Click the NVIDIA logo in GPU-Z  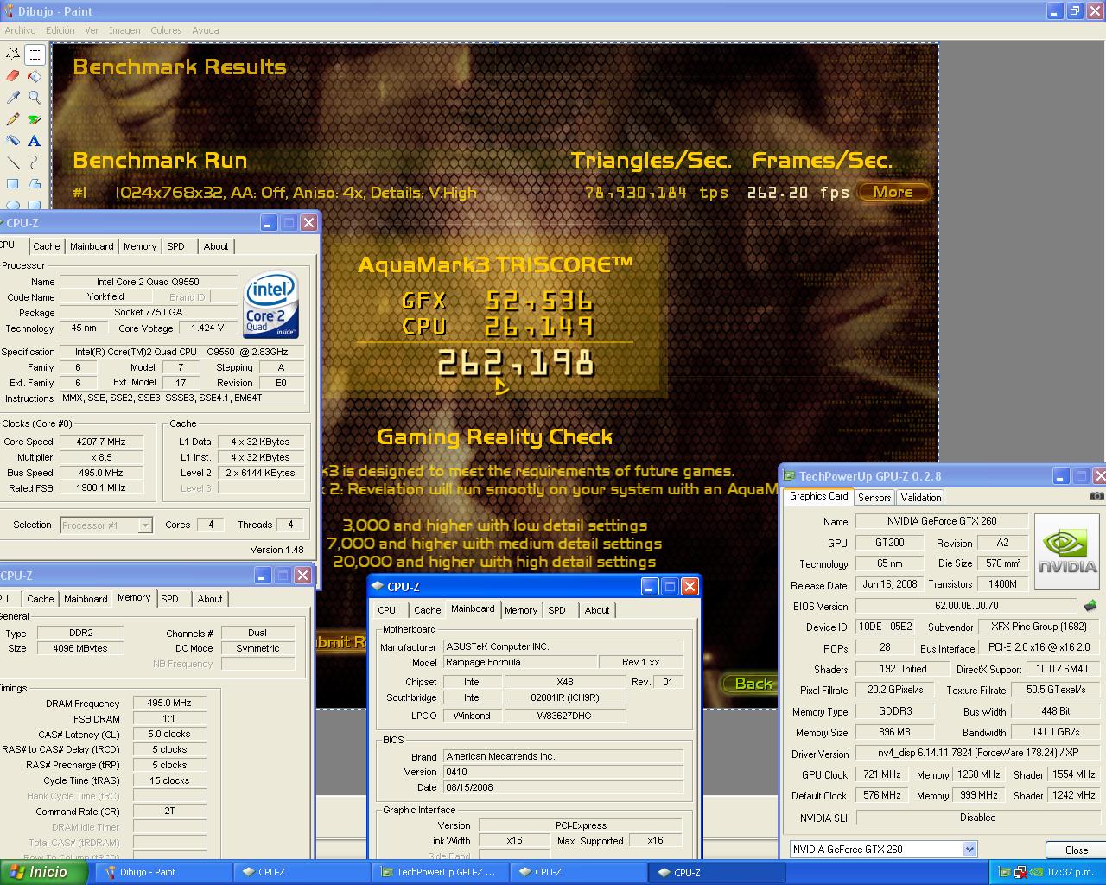tap(1067, 552)
